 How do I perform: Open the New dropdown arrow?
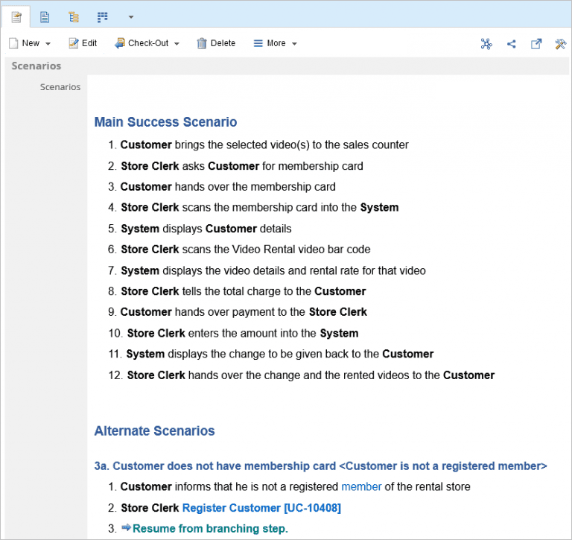pos(48,44)
